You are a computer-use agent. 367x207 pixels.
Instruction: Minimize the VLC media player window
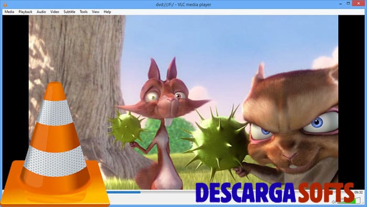pos(341,4)
